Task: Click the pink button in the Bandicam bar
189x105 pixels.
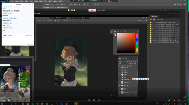Action: coord(92,10)
